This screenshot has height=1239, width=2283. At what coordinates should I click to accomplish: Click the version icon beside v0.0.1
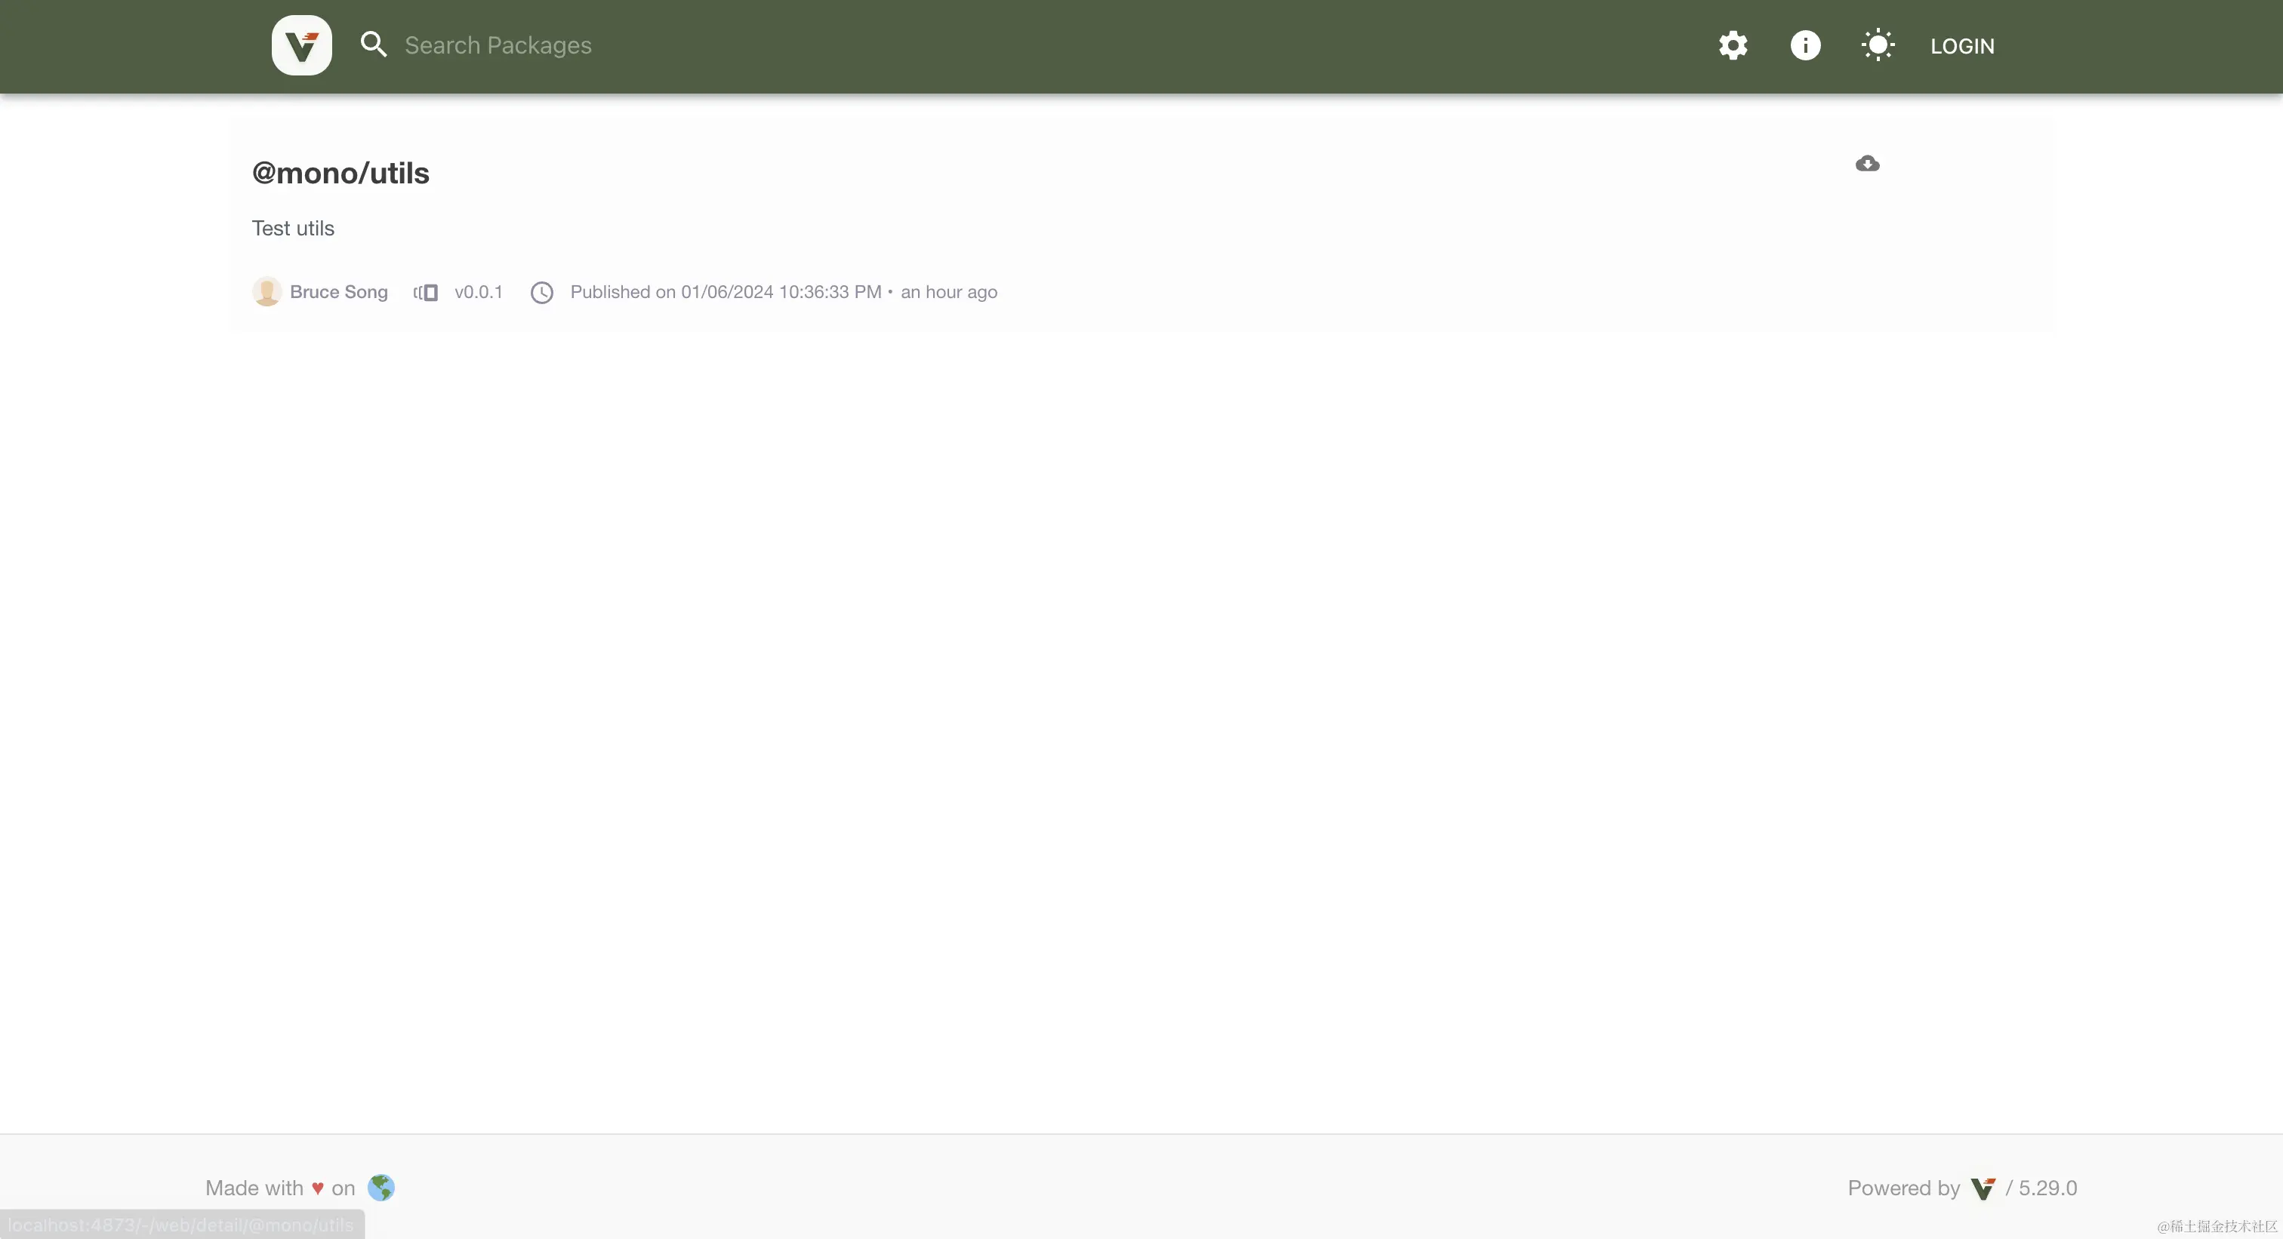pos(427,292)
